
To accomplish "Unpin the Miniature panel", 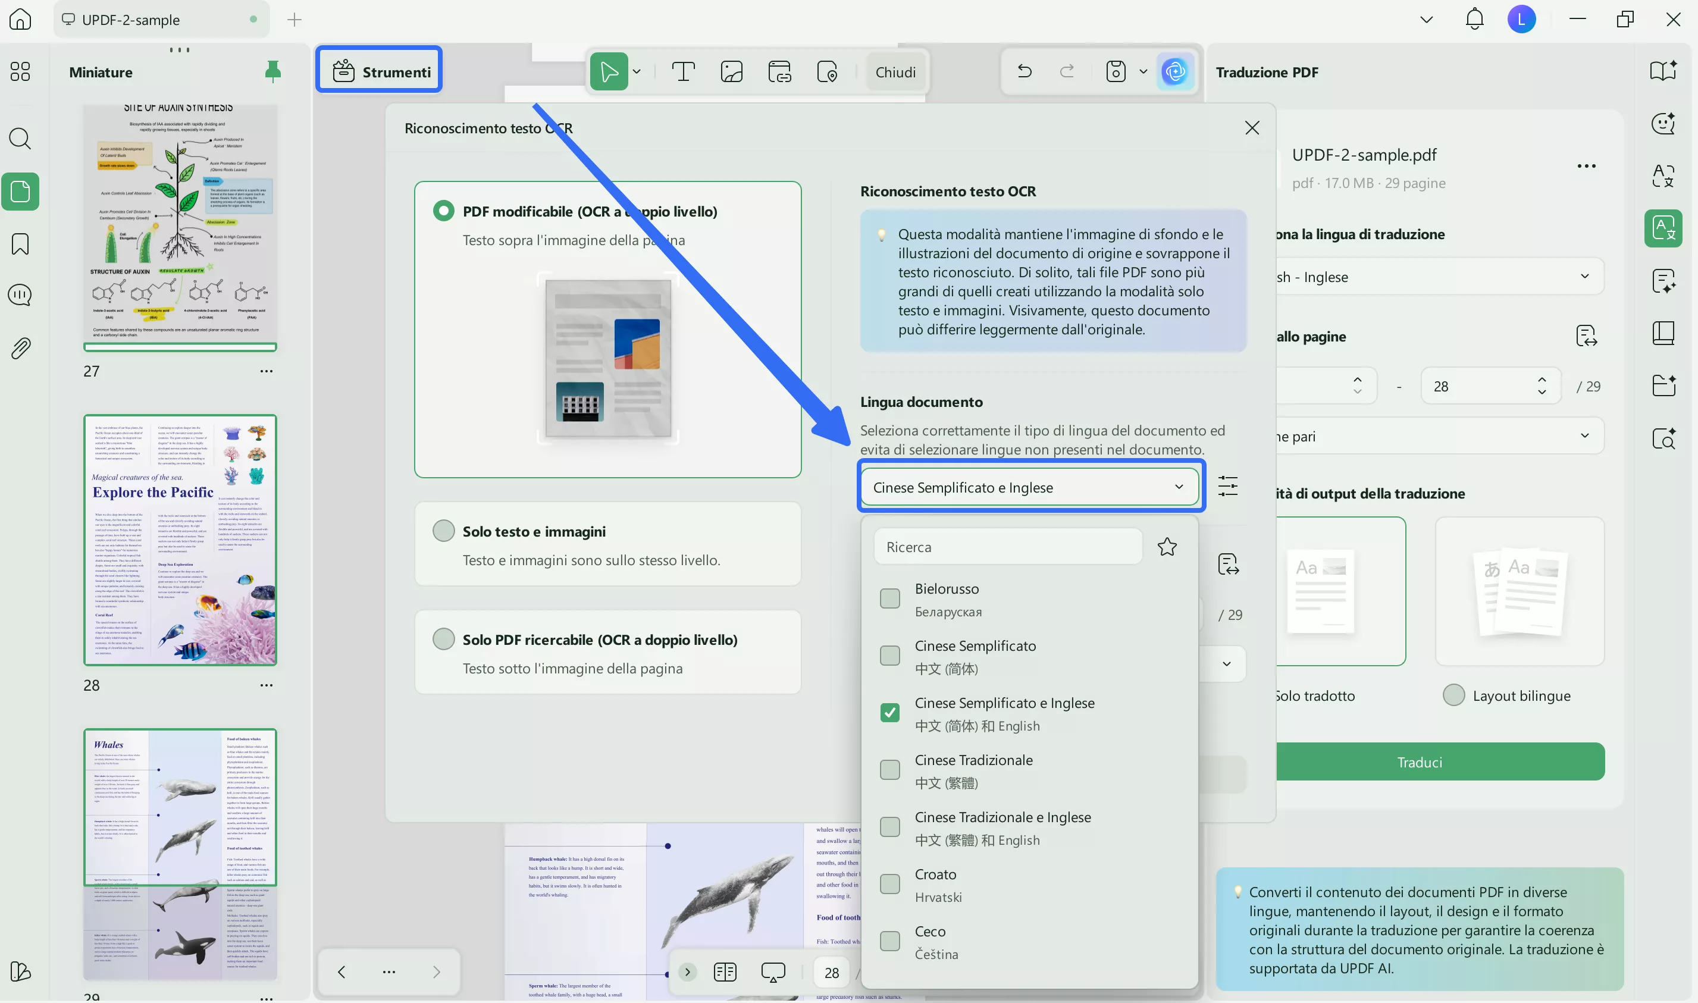I will point(272,71).
